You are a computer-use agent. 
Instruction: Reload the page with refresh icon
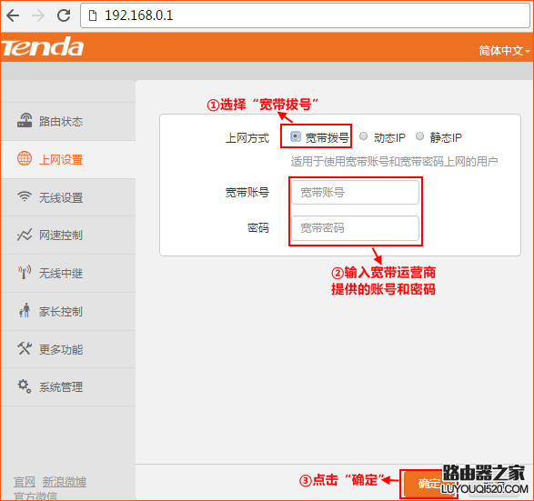tap(64, 15)
